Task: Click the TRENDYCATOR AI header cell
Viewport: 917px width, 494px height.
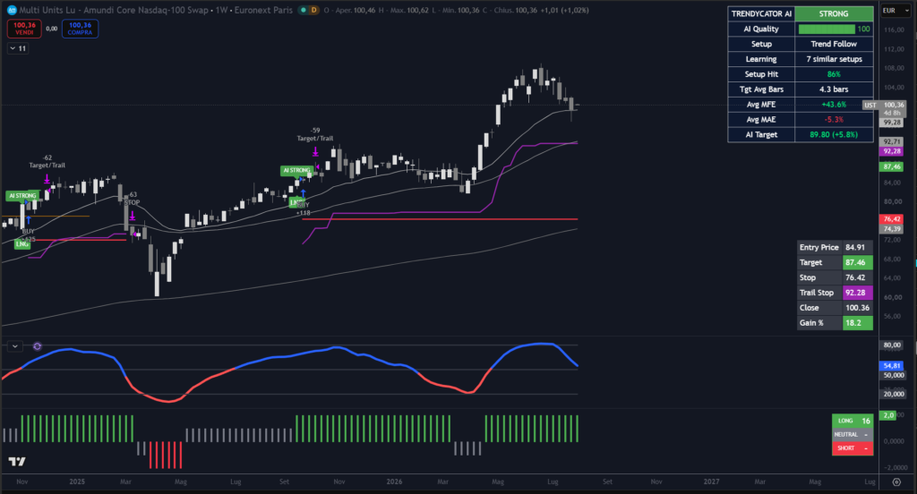Action: pos(761,13)
